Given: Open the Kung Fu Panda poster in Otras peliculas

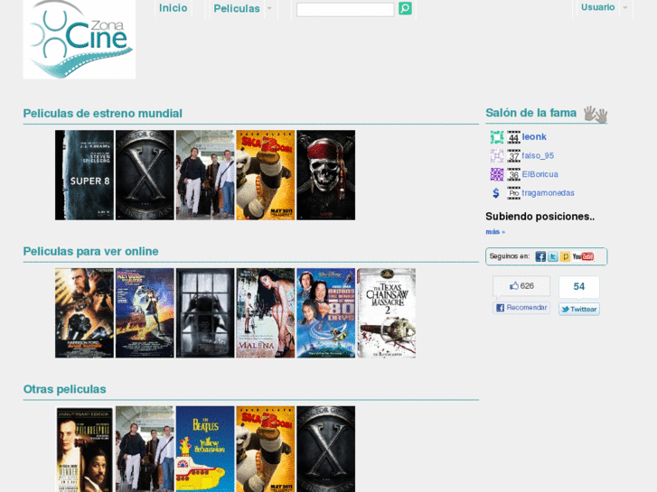Looking at the screenshot, I should coord(265,449).
